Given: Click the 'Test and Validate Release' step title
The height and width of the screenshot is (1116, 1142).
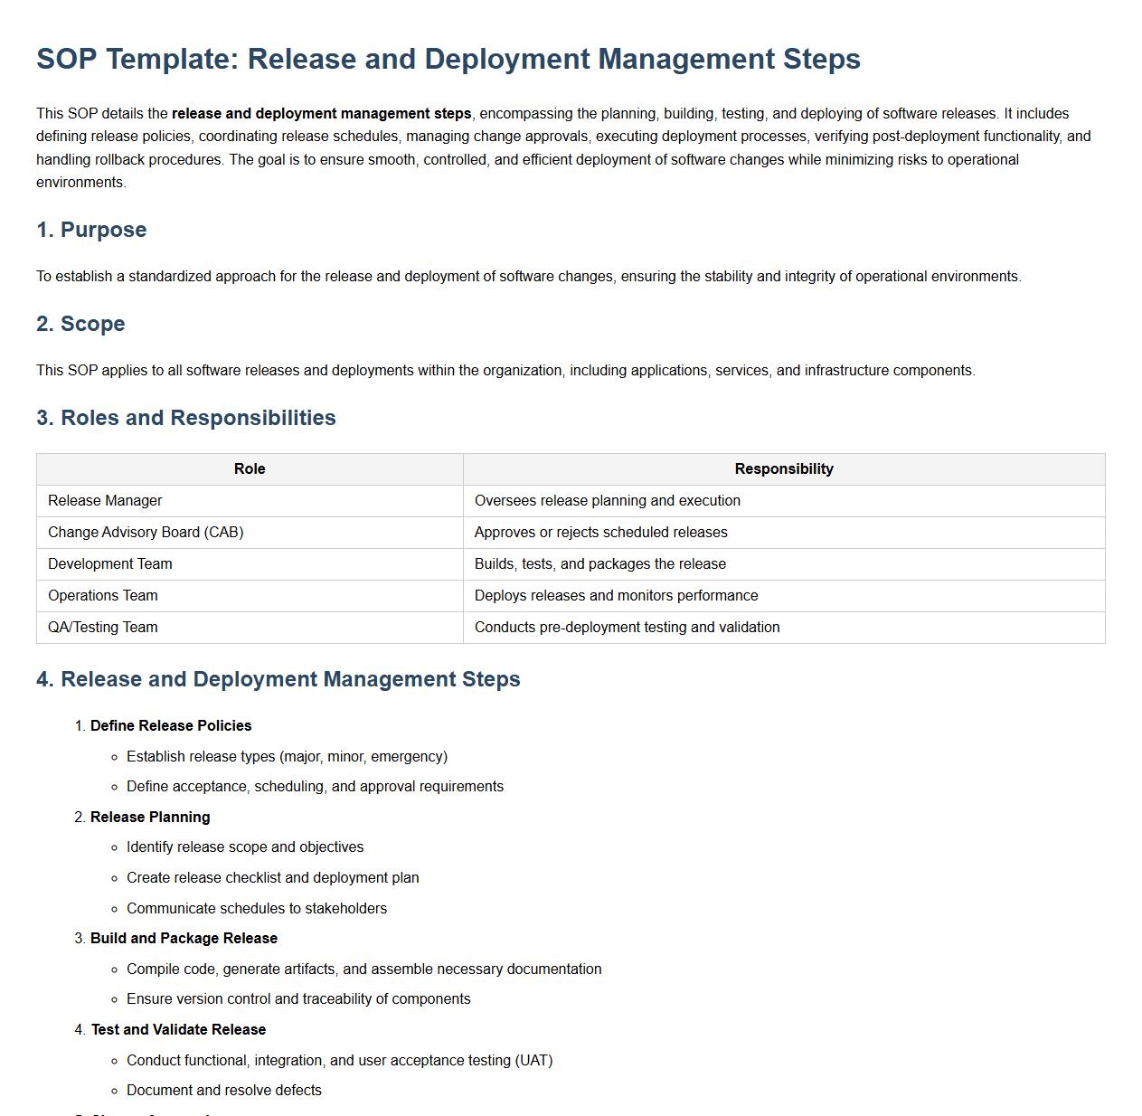Looking at the screenshot, I should [x=178, y=1030].
